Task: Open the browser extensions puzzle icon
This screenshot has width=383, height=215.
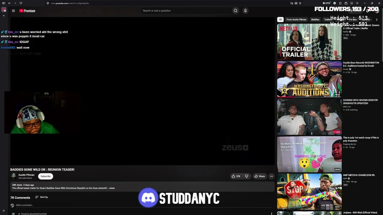Action: (x=340, y=3)
